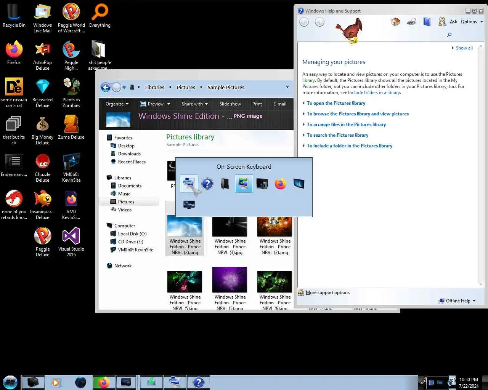
Task: Select On-Screen Keyboard icon in task switcher
Action: pos(189,184)
